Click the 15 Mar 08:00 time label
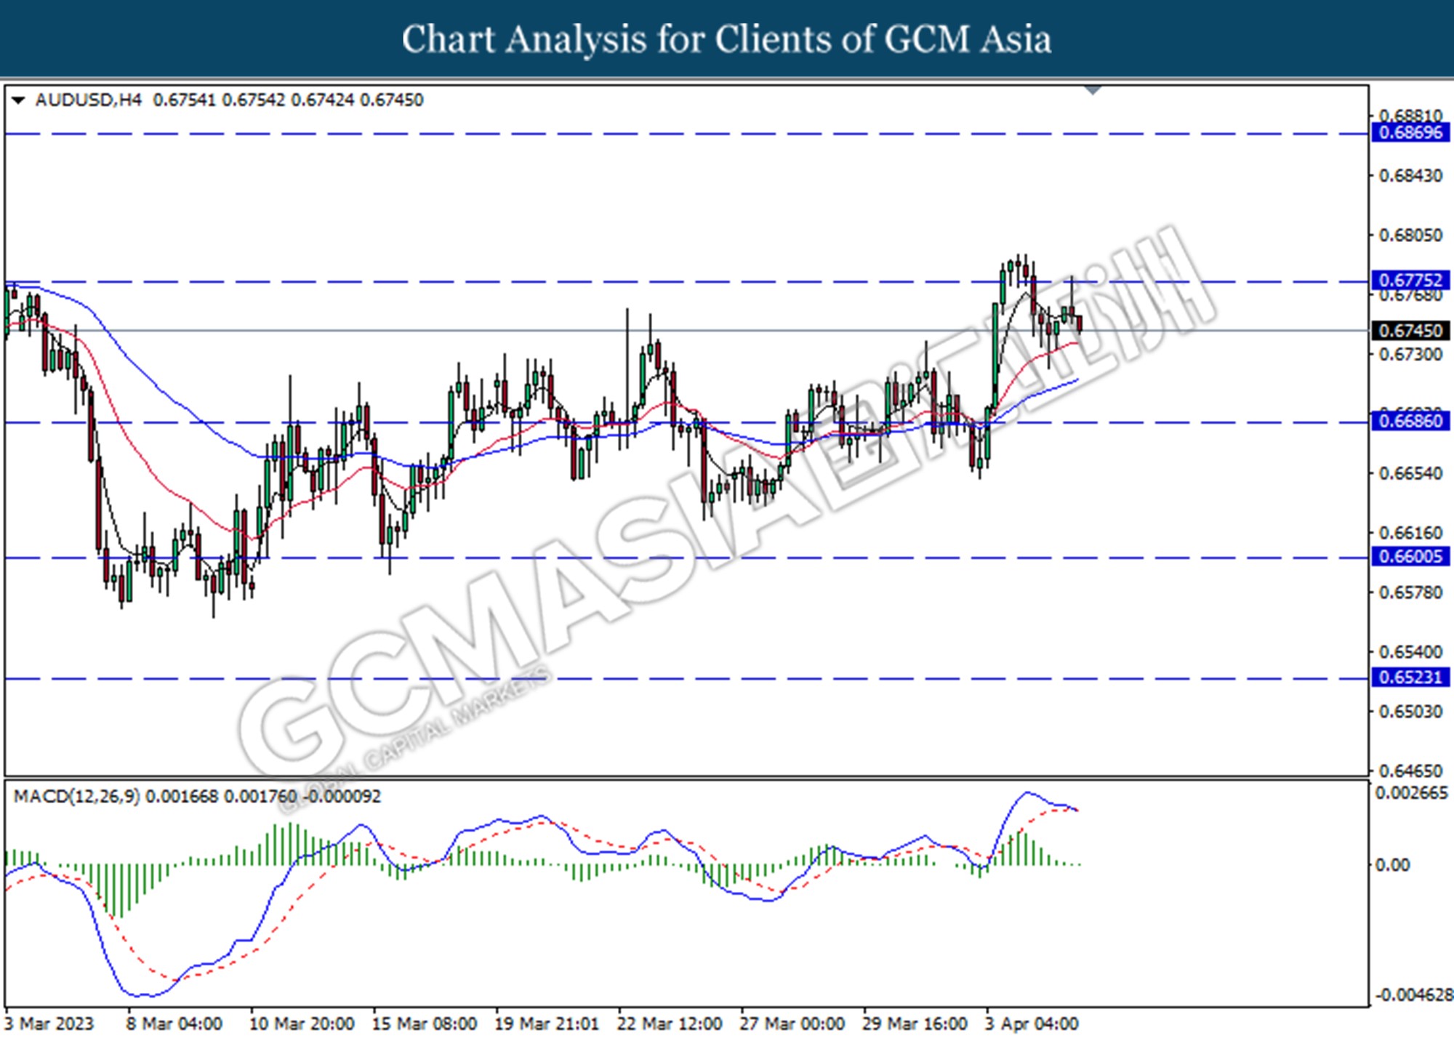 tap(425, 1023)
